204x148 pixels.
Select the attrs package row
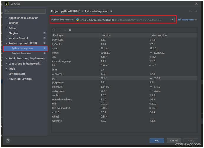coord(124,48)
